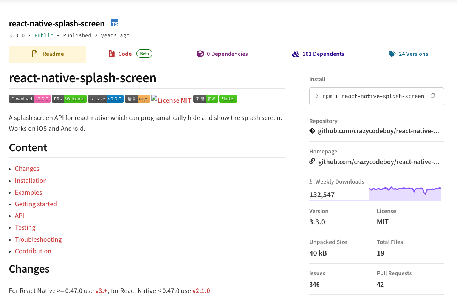Click the Pull Requests count 42
Viewport: 457px width, 302px height.
[x=380, y=284]
